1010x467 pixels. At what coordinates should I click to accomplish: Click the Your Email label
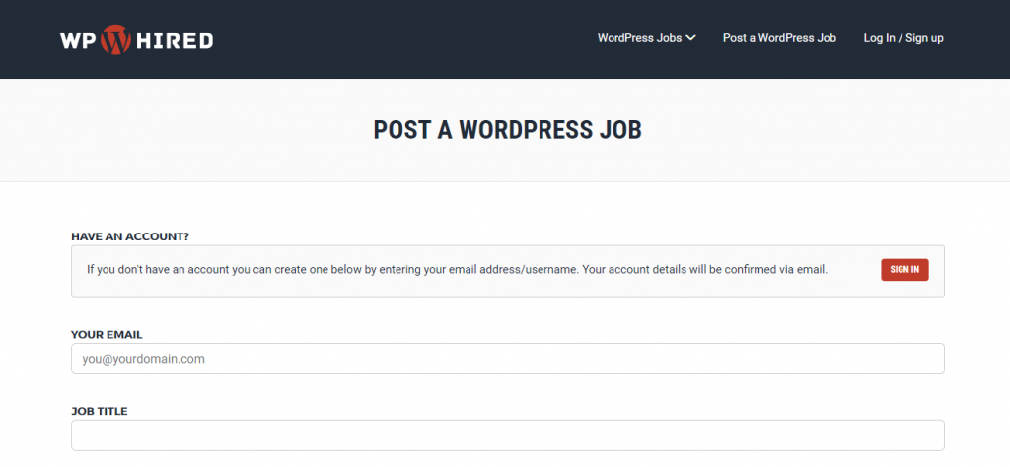click(x=107, y=335)
